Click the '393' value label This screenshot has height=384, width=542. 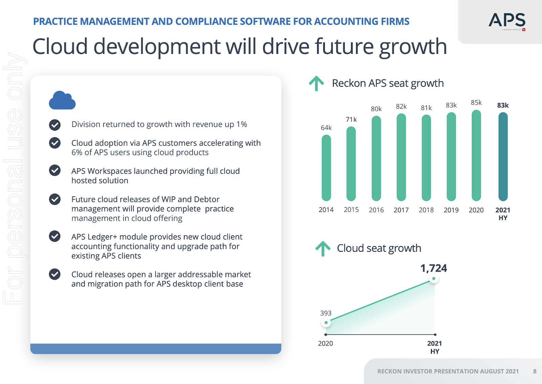coord(326,313)
